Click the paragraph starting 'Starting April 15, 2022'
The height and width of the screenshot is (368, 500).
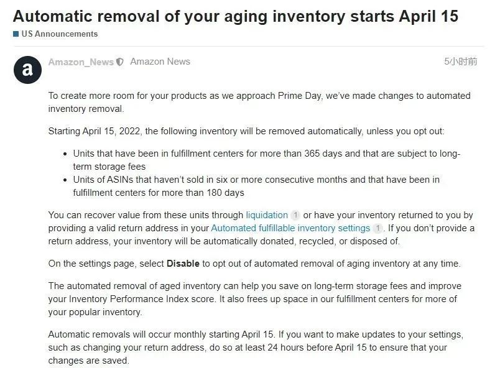pos(246,131)
